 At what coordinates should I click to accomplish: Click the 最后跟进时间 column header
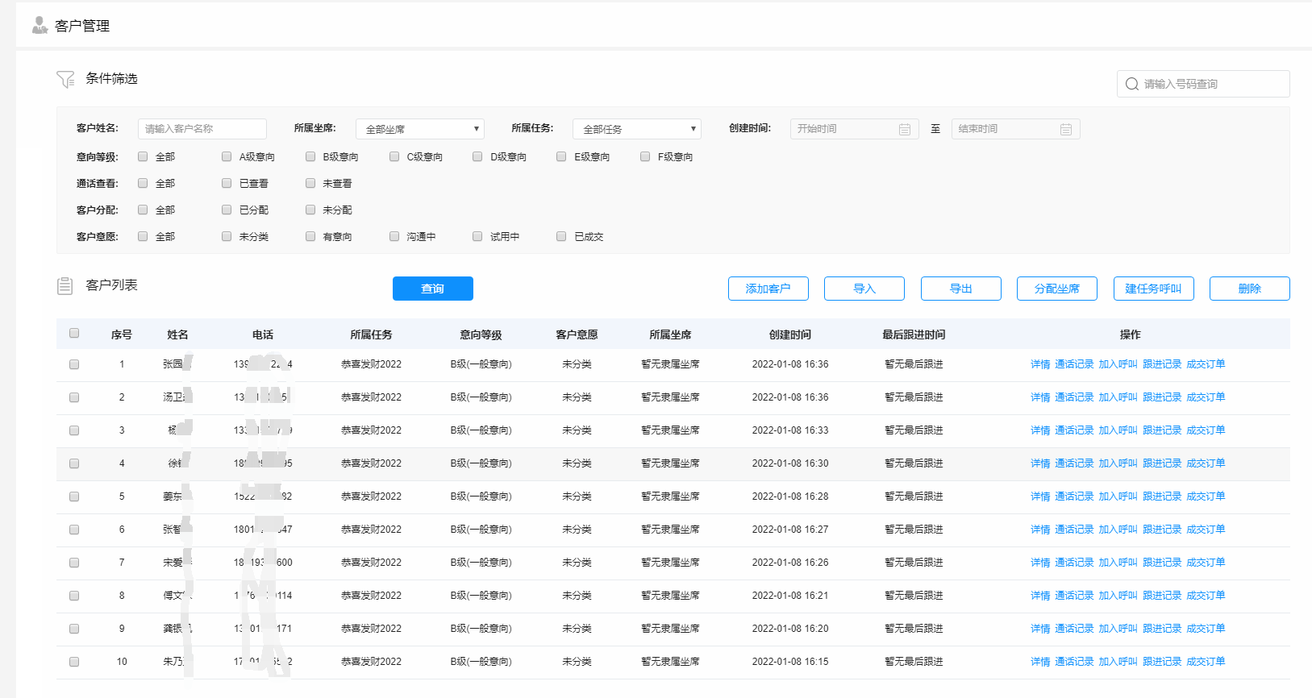(x=914, y=334)
